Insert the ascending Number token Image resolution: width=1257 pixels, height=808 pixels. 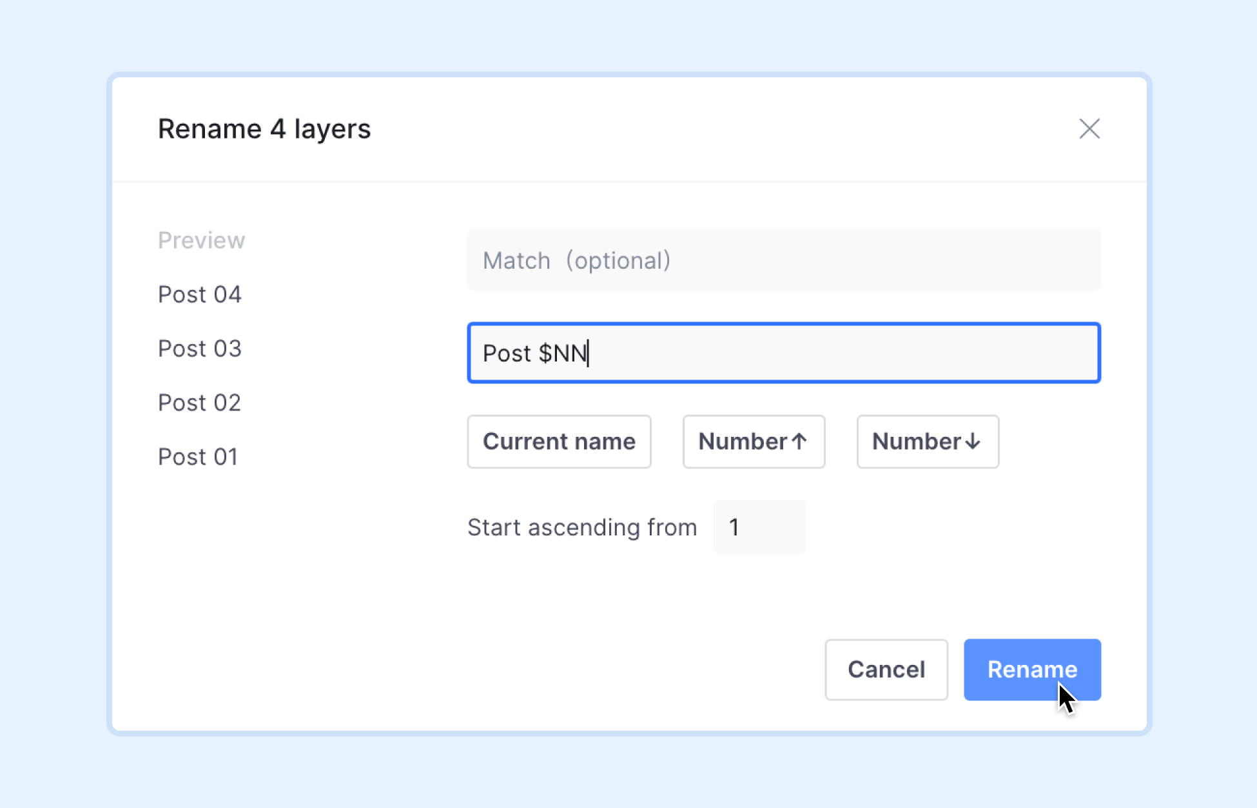754,441
